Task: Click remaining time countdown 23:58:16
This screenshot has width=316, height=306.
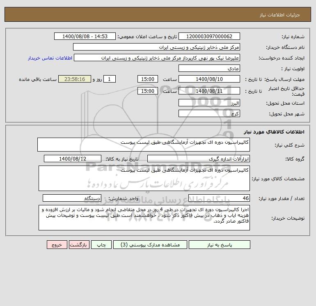Action: (x=75, y=79)
